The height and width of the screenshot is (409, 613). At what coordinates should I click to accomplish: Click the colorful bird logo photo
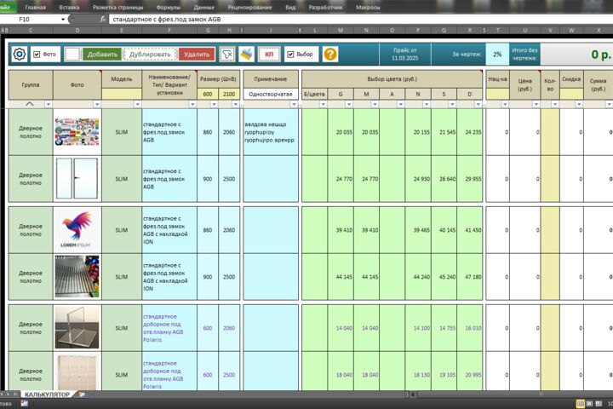point(77,230)
